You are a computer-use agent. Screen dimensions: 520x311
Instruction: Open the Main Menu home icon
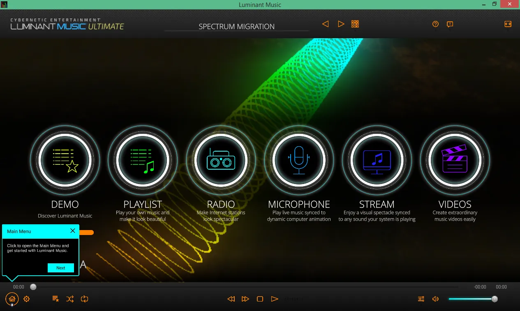(x=12, y=299)
